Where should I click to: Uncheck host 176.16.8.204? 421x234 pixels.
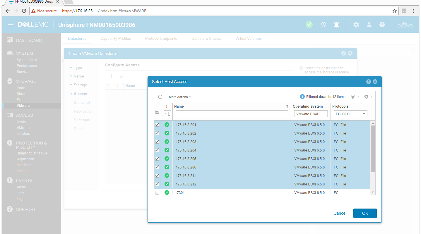157,150
